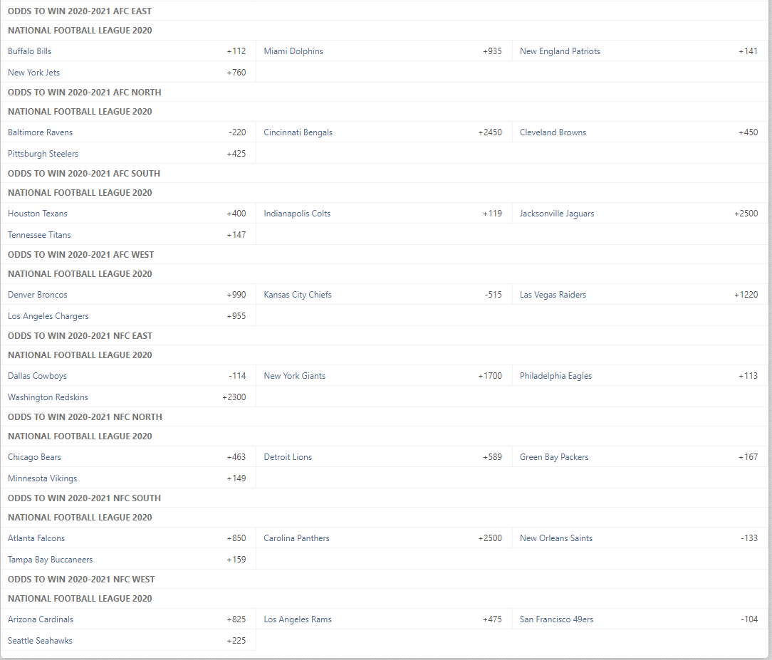The width and height of the screenshot is (772, 660).
Task: Select Kansas City Chiefs -515
Action: pyautogui.click(x=384, y=295)
